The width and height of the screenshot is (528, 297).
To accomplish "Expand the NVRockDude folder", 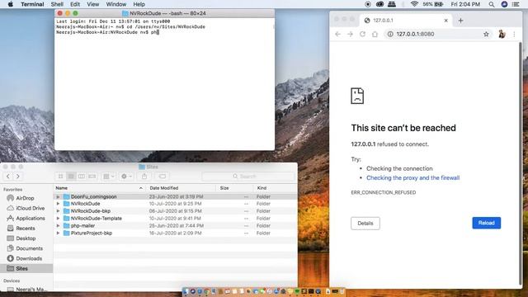I will pyautogui.click(x=58, y=204).
